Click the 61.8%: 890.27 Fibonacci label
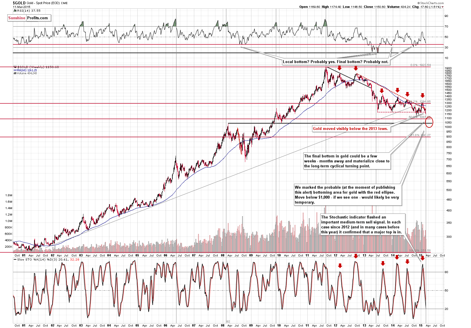471x328 pixels. click(x=420, y=135)
